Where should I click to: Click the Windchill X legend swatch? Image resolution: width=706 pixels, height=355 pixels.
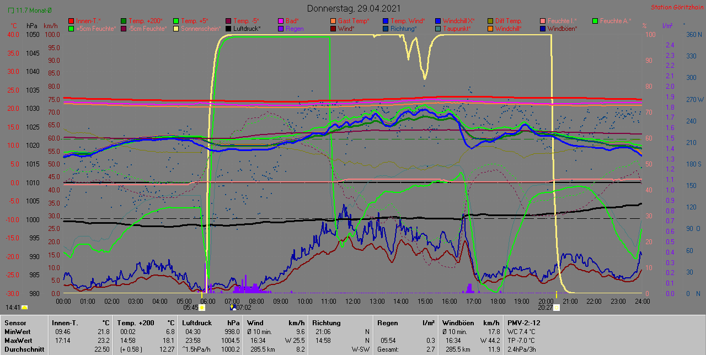438,21
